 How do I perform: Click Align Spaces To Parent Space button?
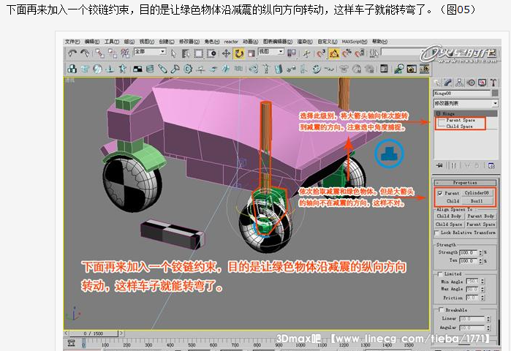(x=481, y=224)
